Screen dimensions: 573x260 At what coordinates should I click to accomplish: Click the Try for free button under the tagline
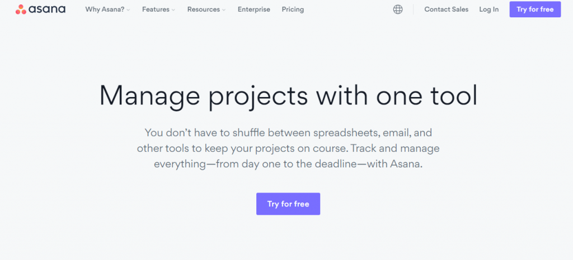coord(288,204)
